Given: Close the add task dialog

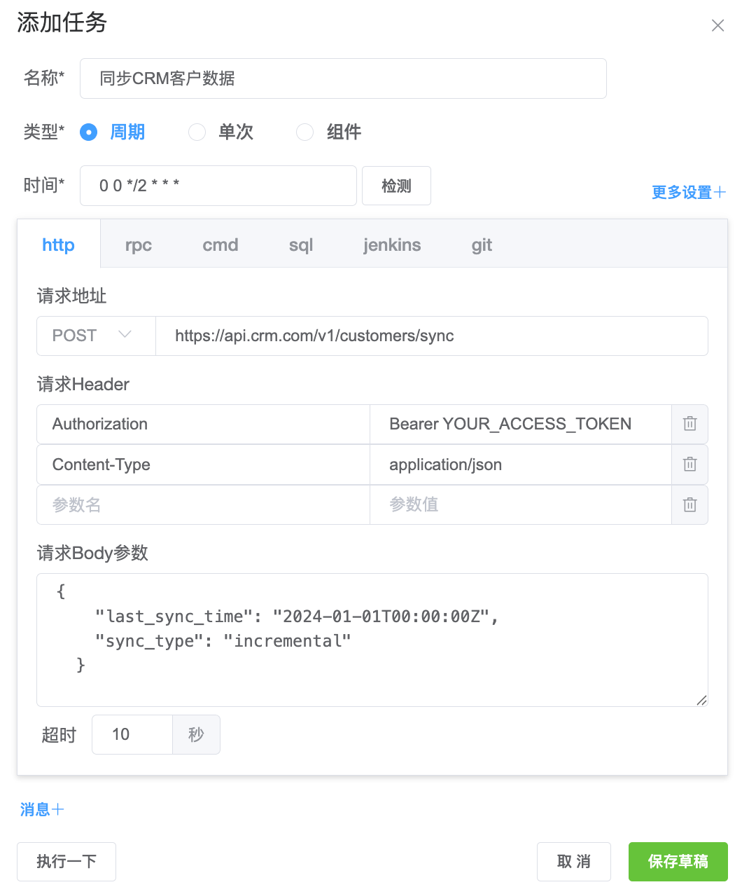Looking at the screenshot, I should (717, 26).
